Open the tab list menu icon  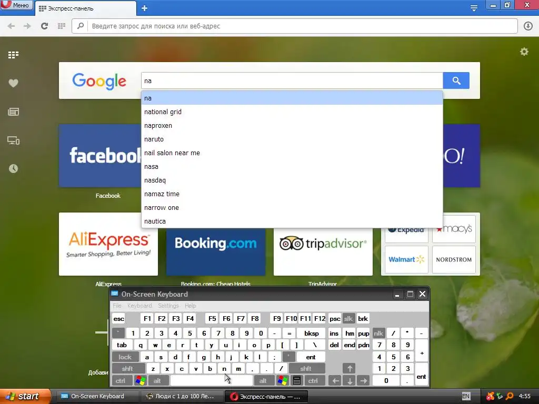474,8
